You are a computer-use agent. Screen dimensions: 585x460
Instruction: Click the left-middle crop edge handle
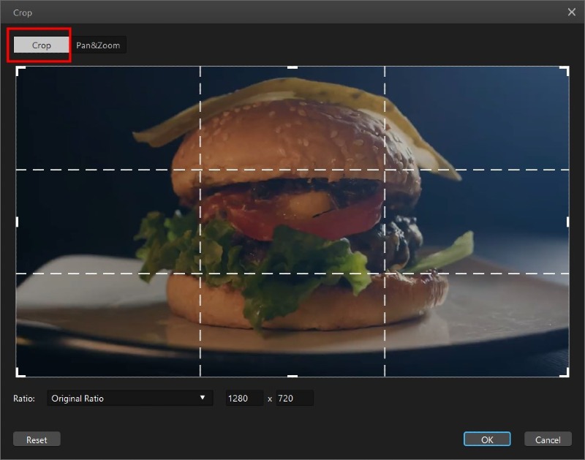17,222
